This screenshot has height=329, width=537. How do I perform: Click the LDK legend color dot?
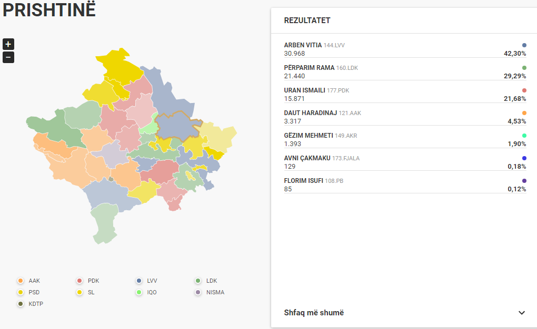198,281
